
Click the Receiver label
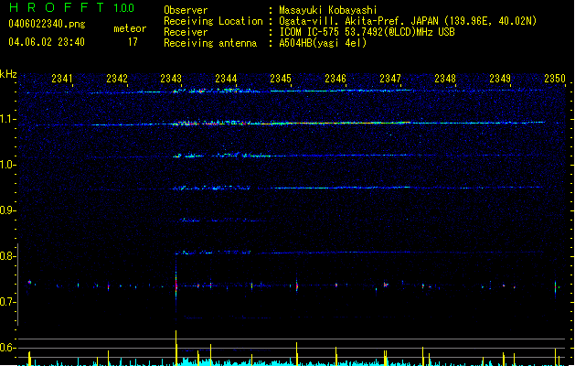pos(186,32)
